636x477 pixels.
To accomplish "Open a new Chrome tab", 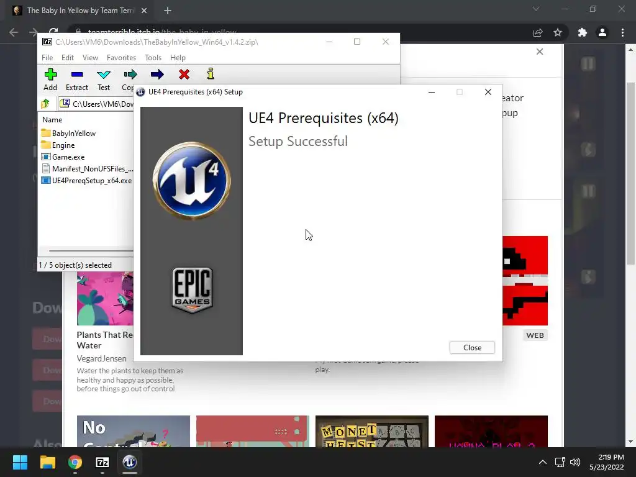I will pos(168,11).
